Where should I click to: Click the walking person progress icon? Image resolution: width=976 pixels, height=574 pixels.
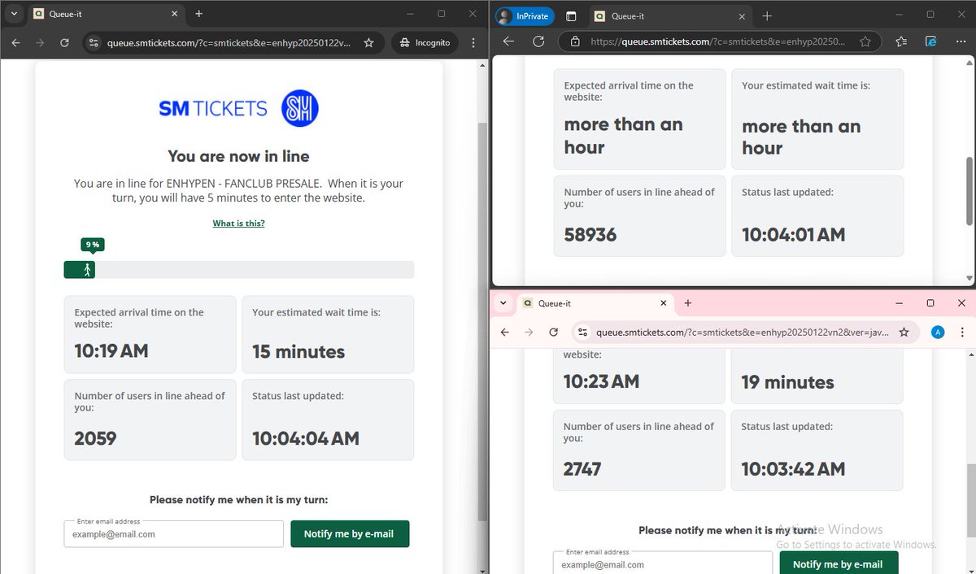click(87, 270)
